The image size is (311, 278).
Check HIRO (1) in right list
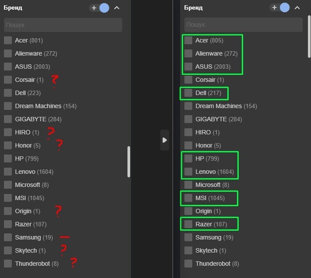click(x=188, y=132)
